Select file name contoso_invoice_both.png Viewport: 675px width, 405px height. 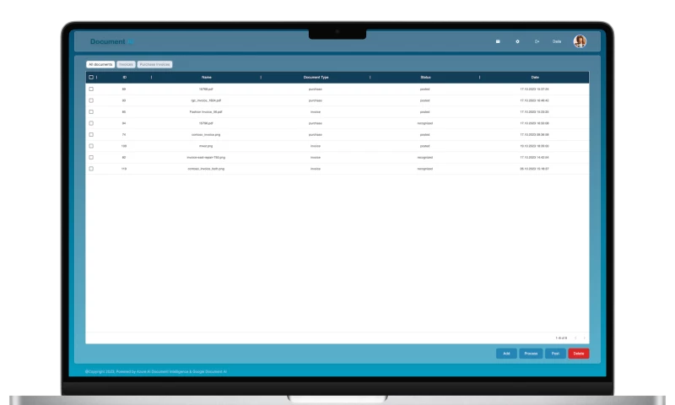click(x=206, y=169)
